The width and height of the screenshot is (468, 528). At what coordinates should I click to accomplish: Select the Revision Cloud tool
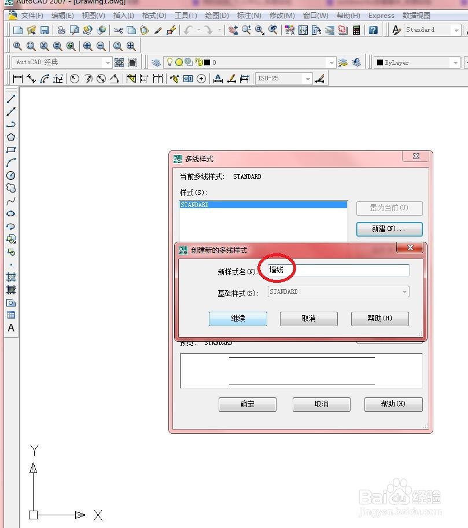(11, 188)
